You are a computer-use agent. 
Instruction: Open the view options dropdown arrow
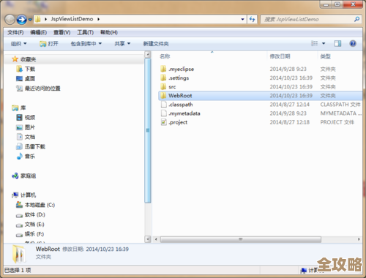(x=324, y=43)
